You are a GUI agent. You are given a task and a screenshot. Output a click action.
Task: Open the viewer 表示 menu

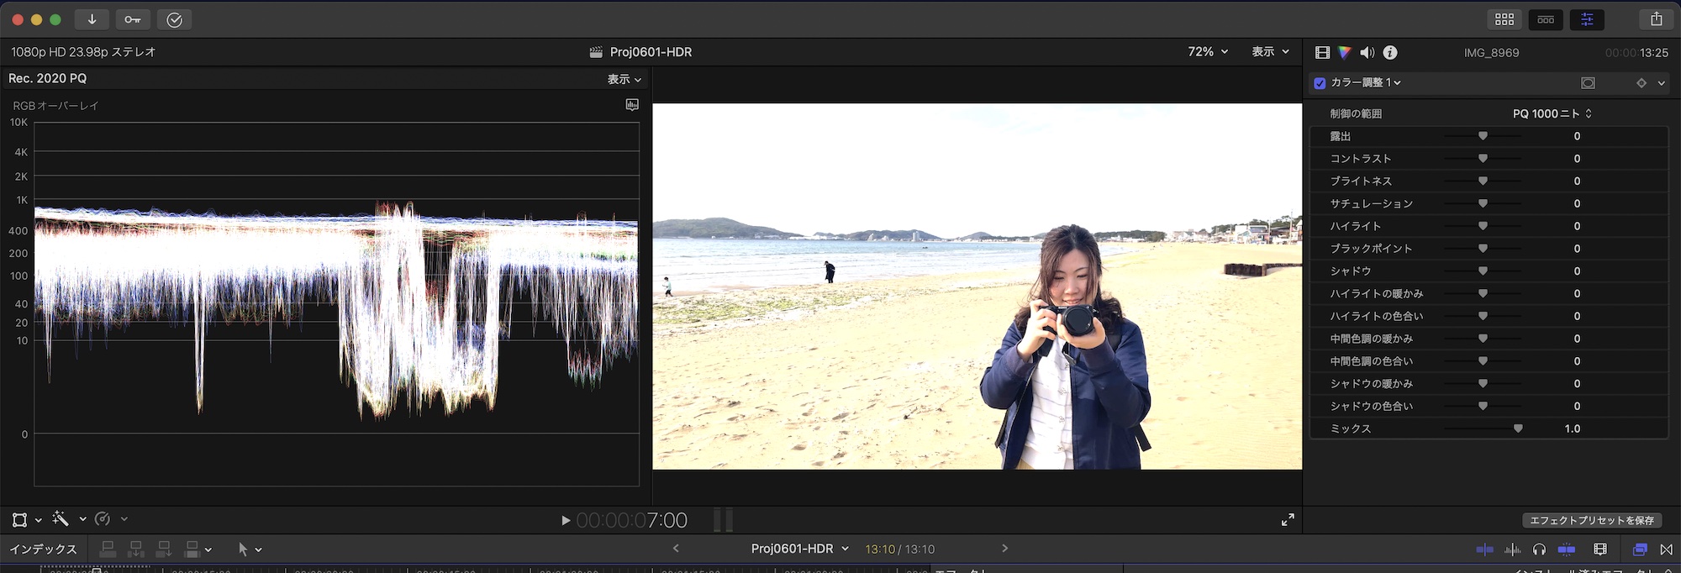pos(1270,52)
